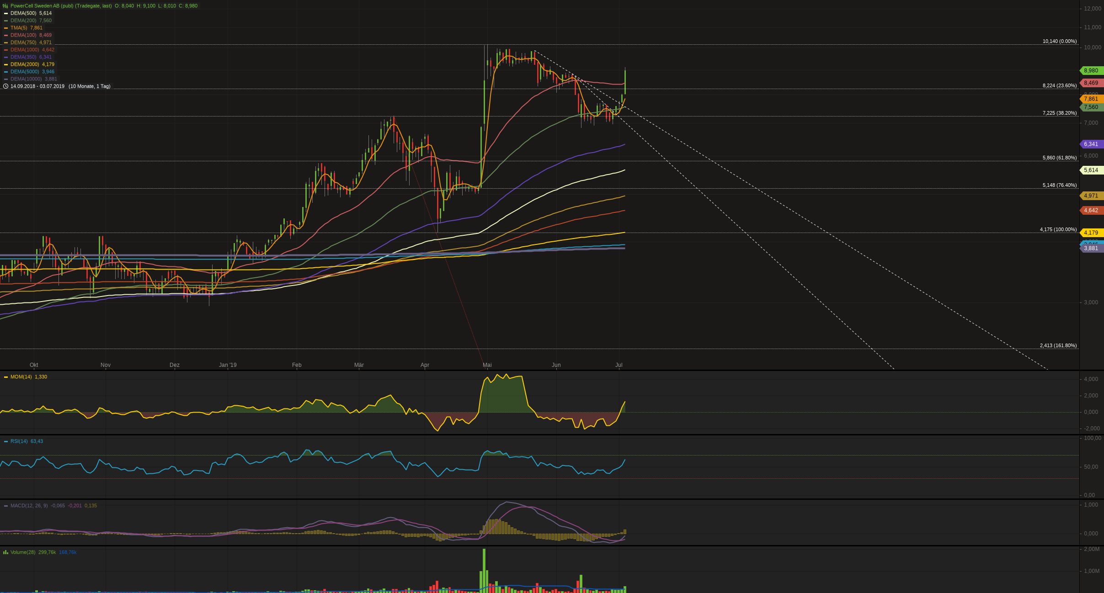Click the purple 6,341 DEMA(350) price tag

click(1091, 144)
